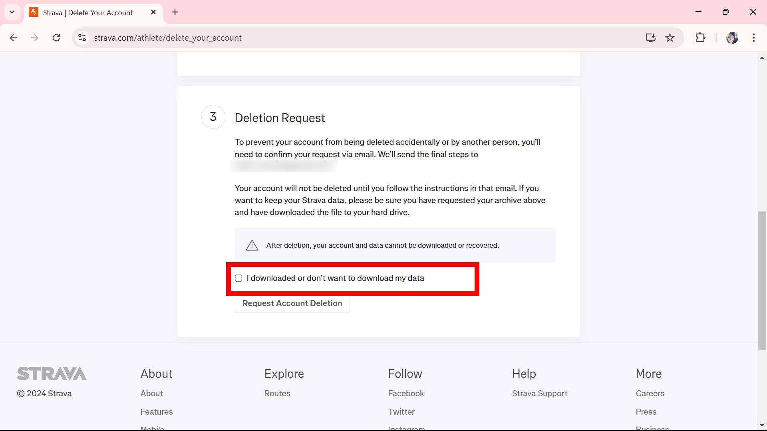Screen dimensions: 767x431
Task: Reload the Strava page
Action: tap(57, 38)
